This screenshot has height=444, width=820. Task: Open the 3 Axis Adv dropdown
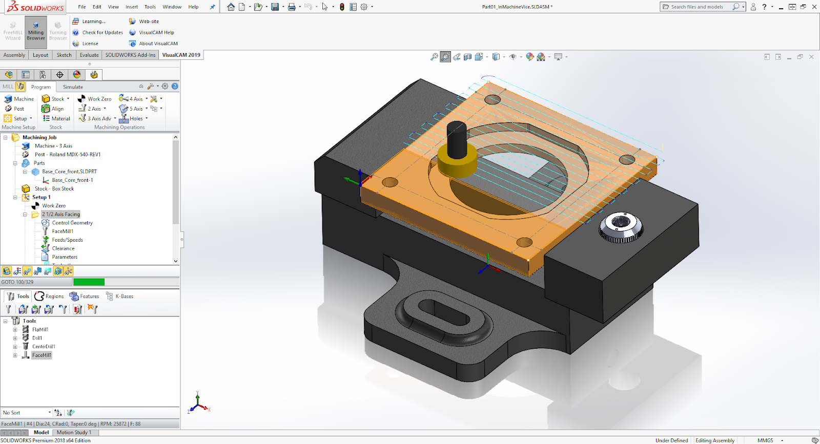point(115,118)
